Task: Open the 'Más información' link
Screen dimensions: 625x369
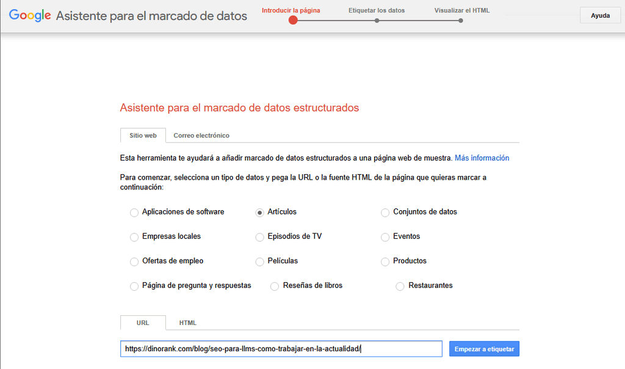Action: point(482,158)
